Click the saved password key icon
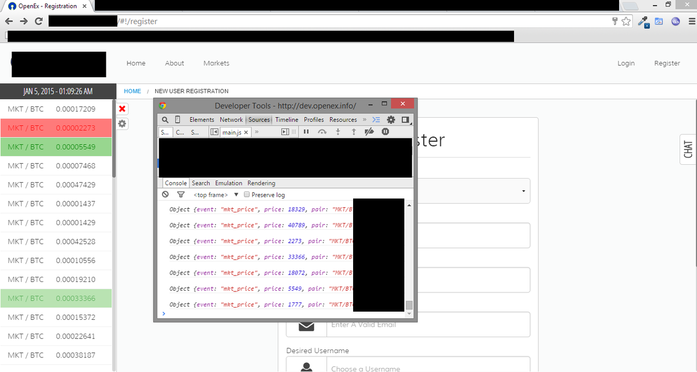Image resolution: width=697 pixels, height=372 pixels. coord(615,21)
